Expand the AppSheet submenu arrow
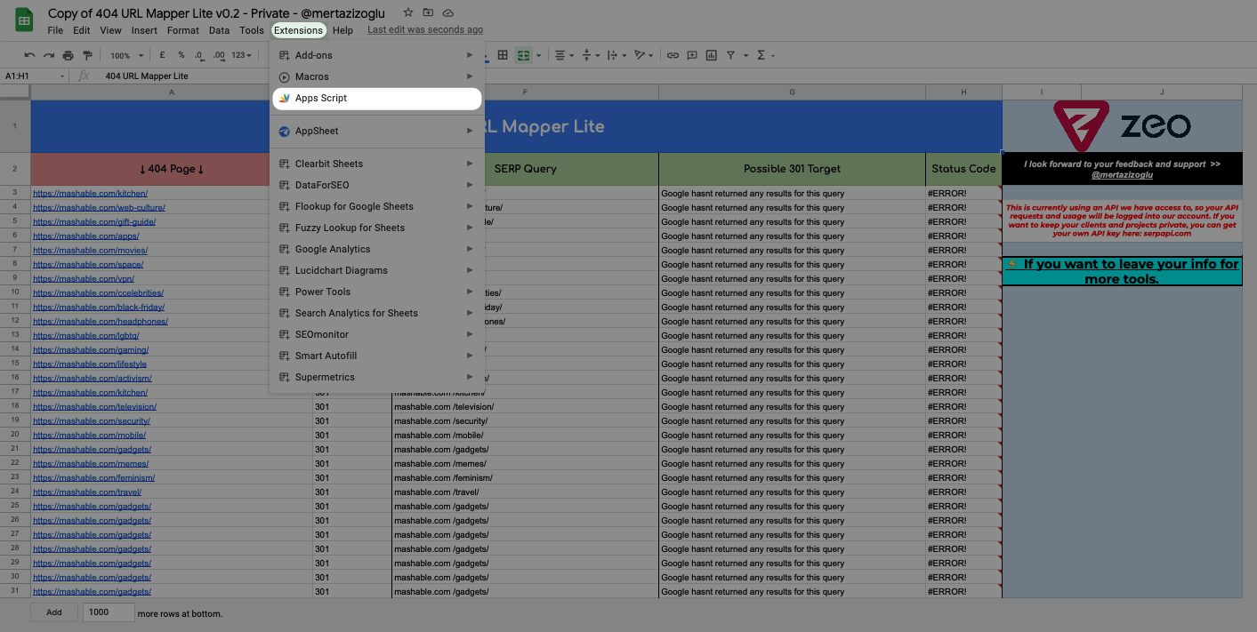Screen dimensions: 1257x632 [x=470, y=131]
